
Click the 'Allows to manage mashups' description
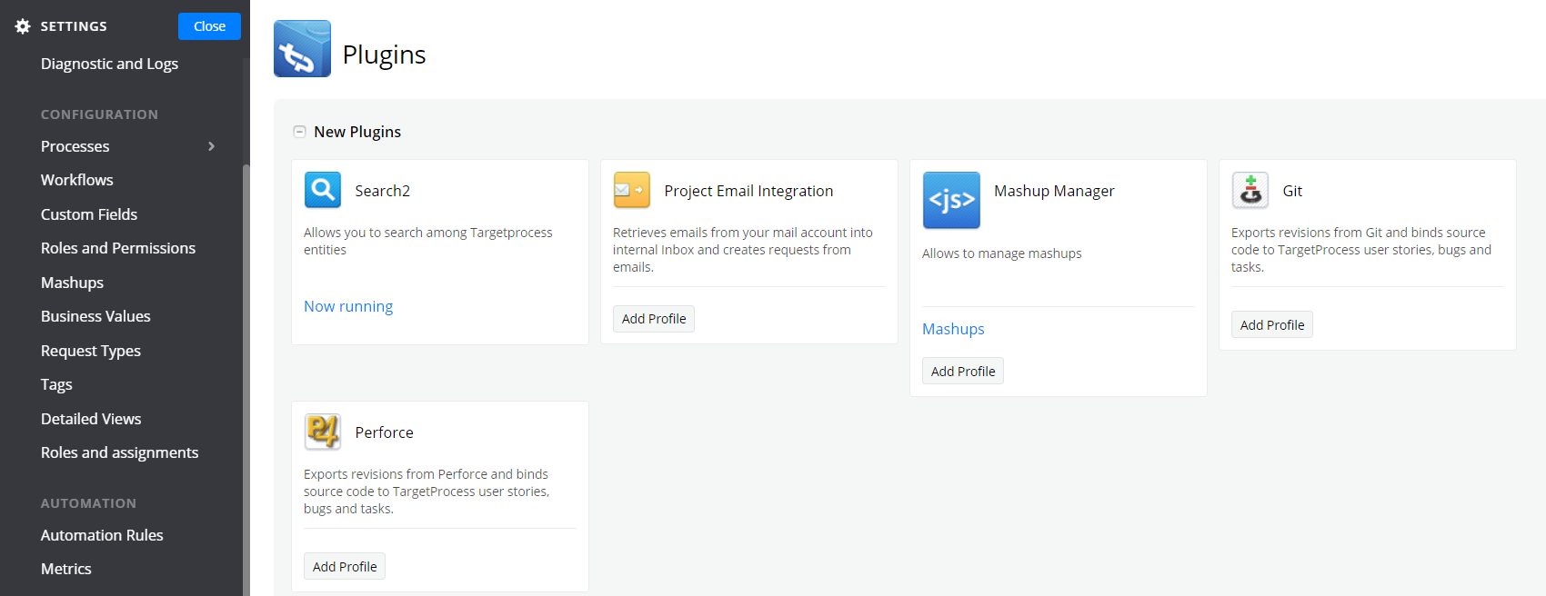pos(1001,253)
